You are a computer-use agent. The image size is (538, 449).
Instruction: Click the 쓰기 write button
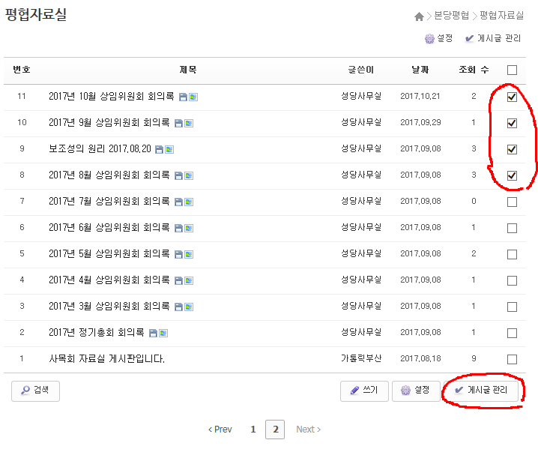pyautogui.click(x=364, y=391)
